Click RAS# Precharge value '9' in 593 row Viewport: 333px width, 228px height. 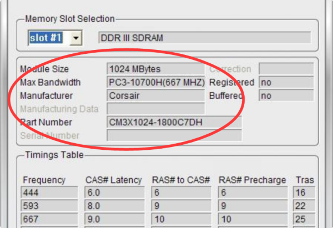[x=253, y=206]
